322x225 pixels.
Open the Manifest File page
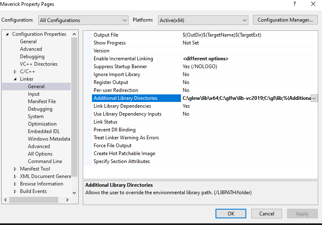pyautogui.click(x=42, y=101)
